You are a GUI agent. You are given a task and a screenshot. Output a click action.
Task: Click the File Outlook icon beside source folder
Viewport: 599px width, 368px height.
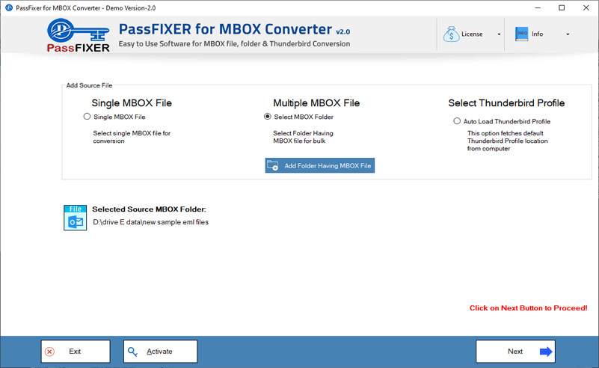[x=76, y=218]
